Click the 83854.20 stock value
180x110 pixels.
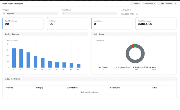click(145, 24)
